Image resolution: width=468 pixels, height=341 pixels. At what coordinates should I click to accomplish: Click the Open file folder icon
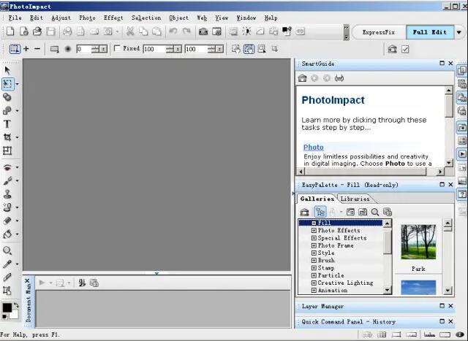point(23,31)
